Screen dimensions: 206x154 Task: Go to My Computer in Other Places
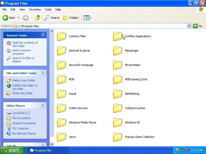[x=21, y=128]
